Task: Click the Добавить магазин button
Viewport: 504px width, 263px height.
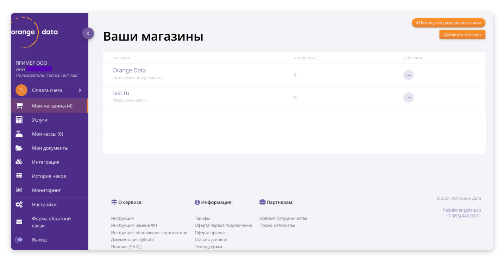Action: [462, 34]
